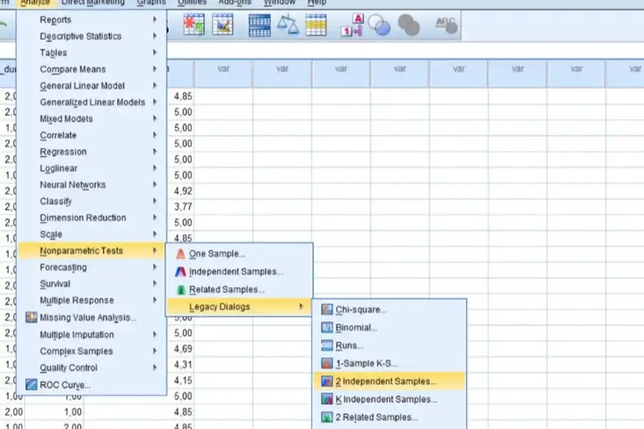Open Legacy Dialogs submenu entry

click(239, 306)
